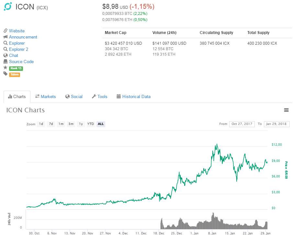Screen dimensions: 293x235
Task: Click the magnifier icon beside Explorer 2
Action: [6, 49]
